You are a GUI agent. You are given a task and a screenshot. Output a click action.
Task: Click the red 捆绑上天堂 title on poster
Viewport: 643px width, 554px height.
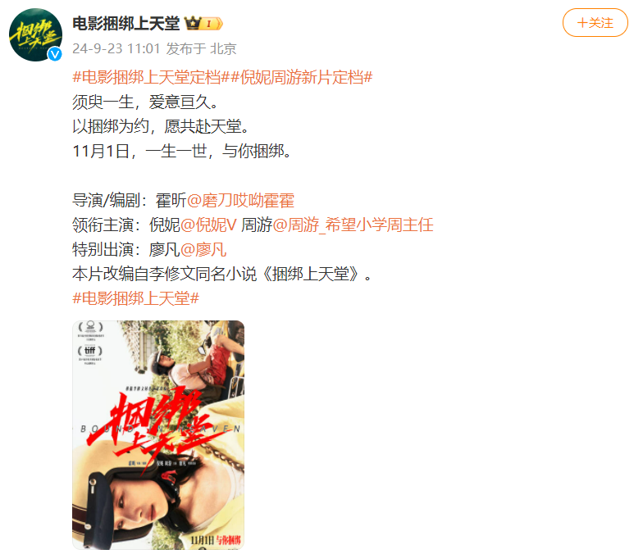148,425
